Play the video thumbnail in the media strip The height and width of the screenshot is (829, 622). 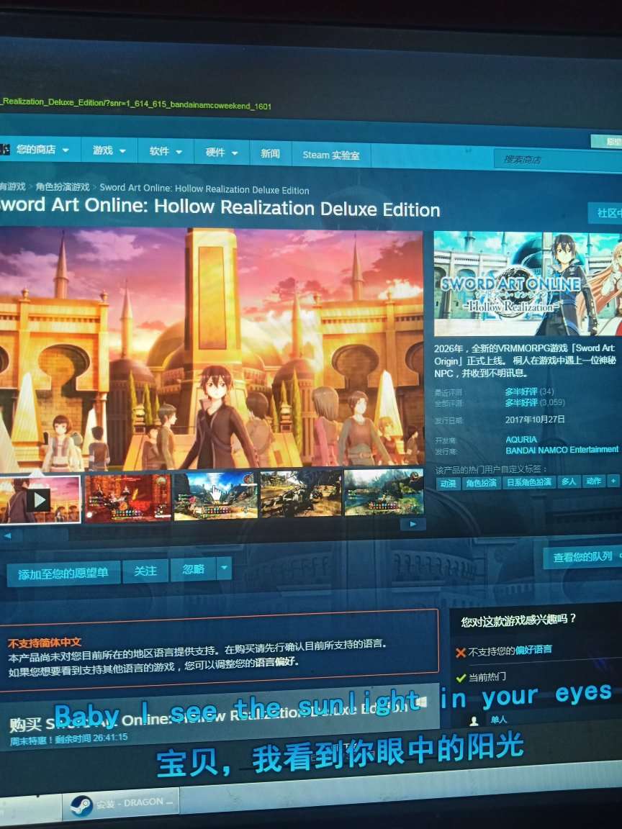click(x=40, y=499)
